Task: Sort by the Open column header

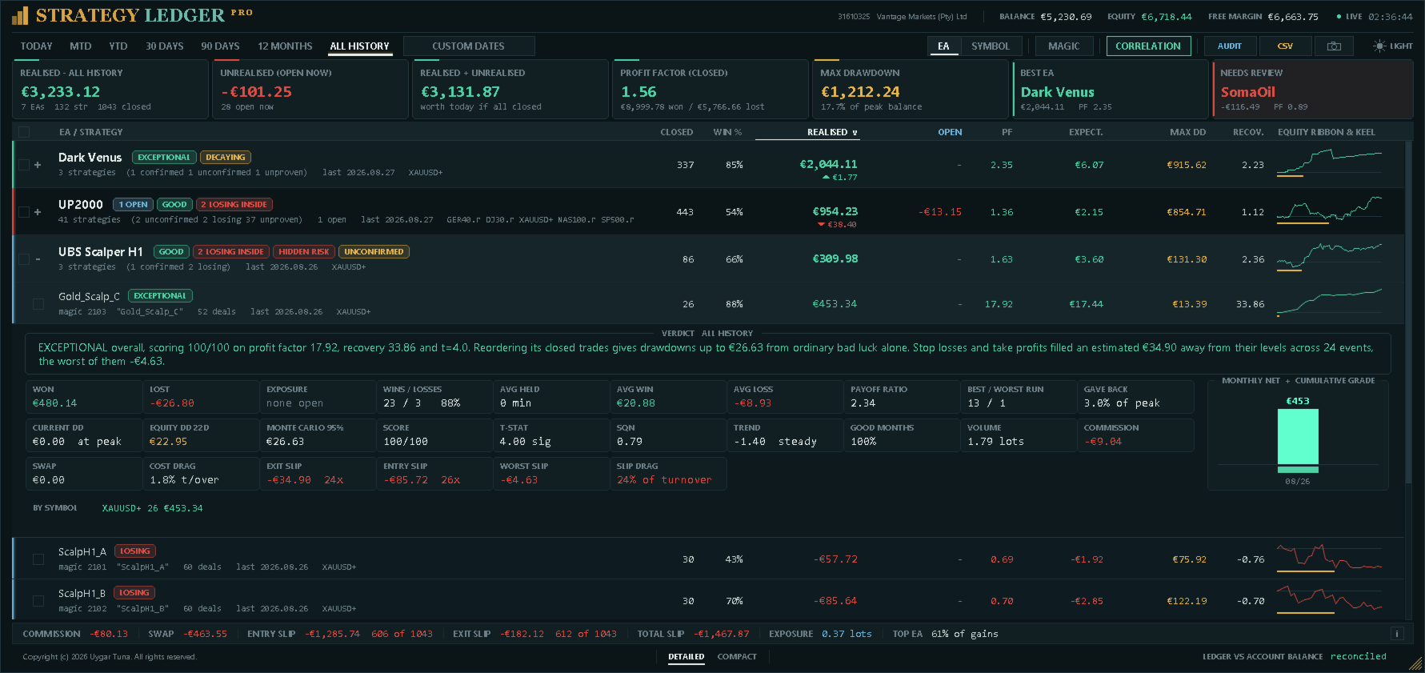Action: (950, 132)
